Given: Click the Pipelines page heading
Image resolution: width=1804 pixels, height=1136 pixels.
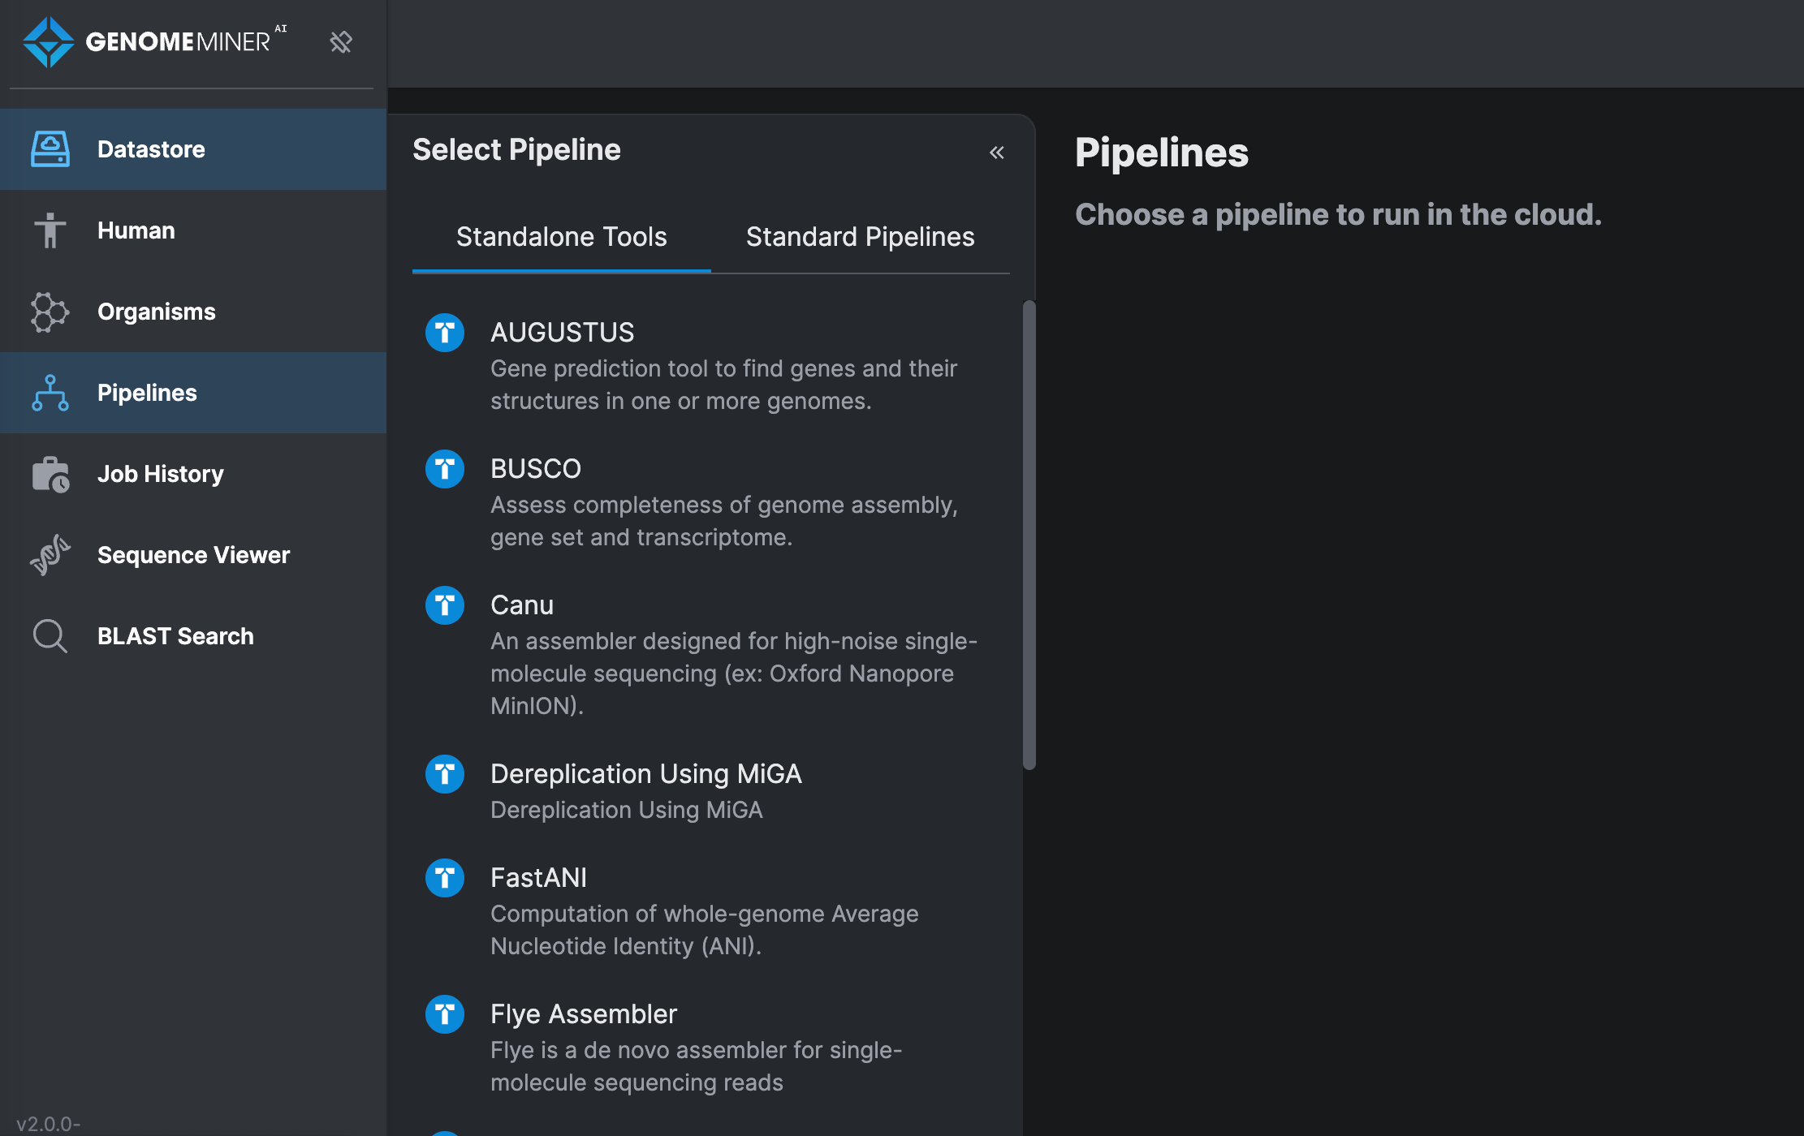Looking at the screenshot, I should [x=1162, y=153].
